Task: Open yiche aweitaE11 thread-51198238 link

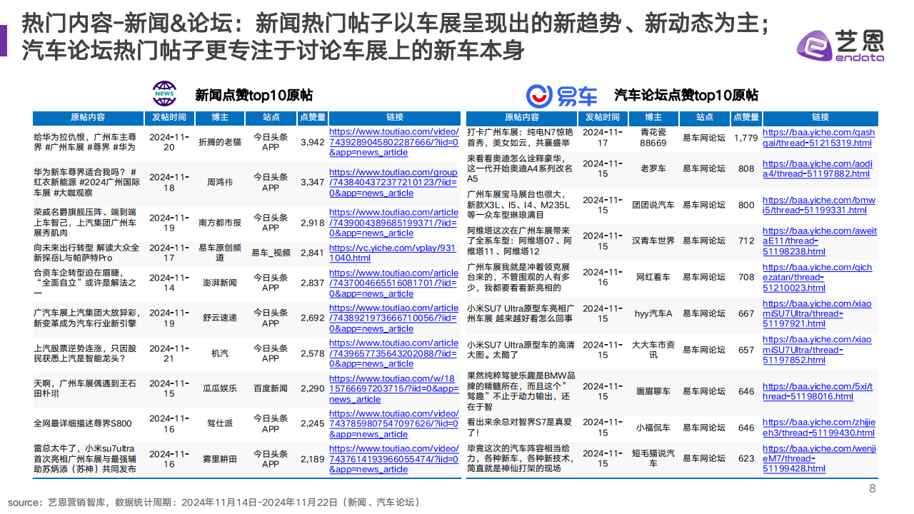Action: coord(820,241)
